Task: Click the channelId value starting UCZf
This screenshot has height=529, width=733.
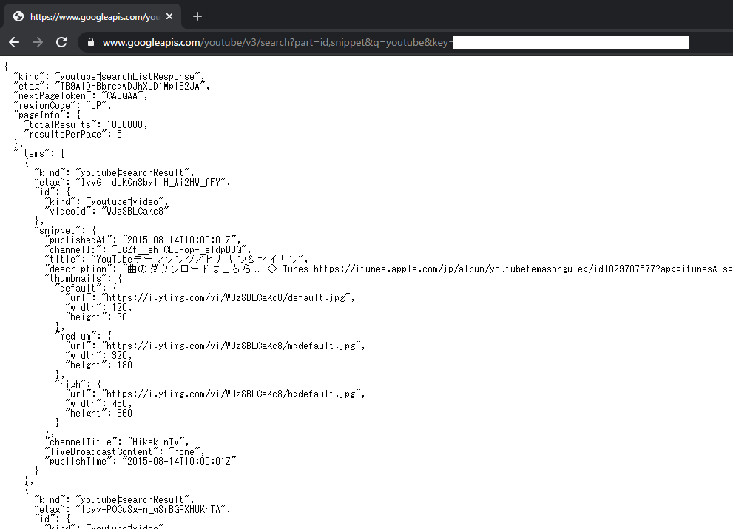Action: pos(178,250)
